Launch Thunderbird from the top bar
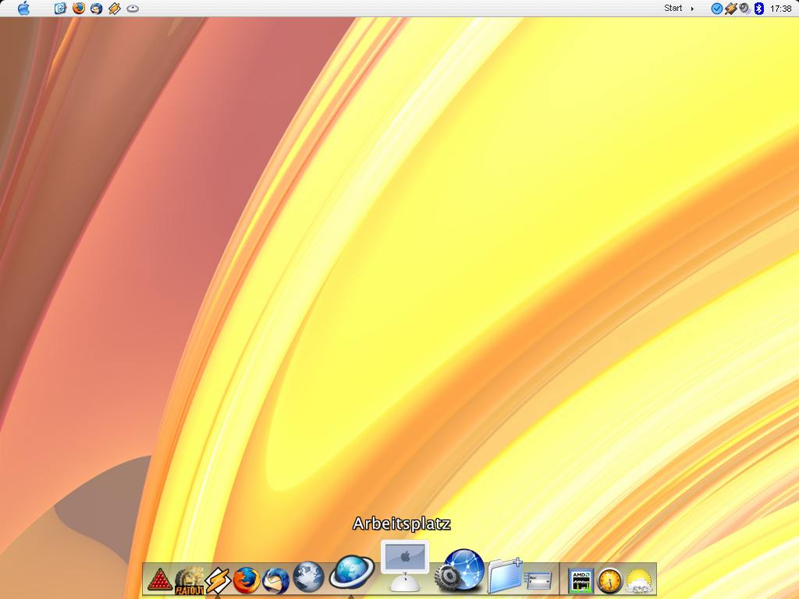 pyautogui.click(x=96, y=8)
